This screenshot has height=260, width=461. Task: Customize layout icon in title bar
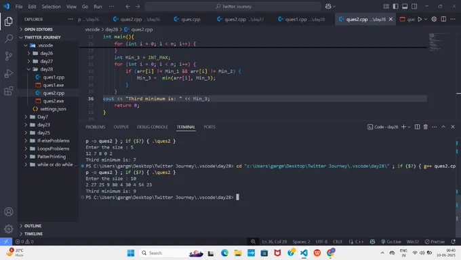(x=386, y=6)
